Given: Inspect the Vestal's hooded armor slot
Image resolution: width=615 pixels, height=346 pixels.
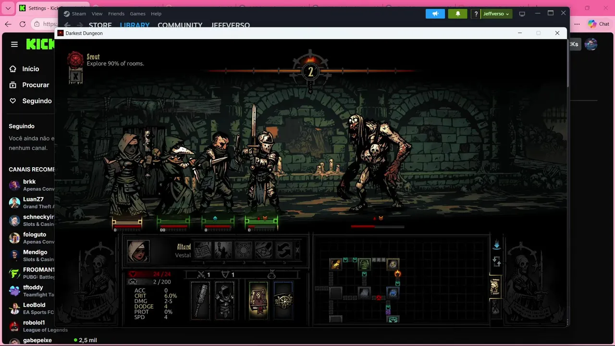Looking at the screenshot, I should [x=224, y=300].
